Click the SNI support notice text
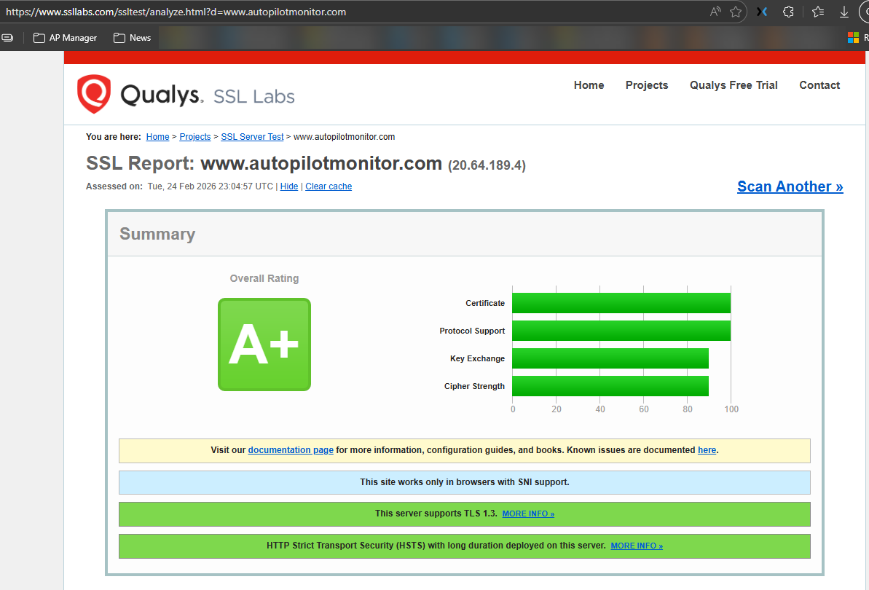Viewport: 869px width, 590px height. click(465, 482)
